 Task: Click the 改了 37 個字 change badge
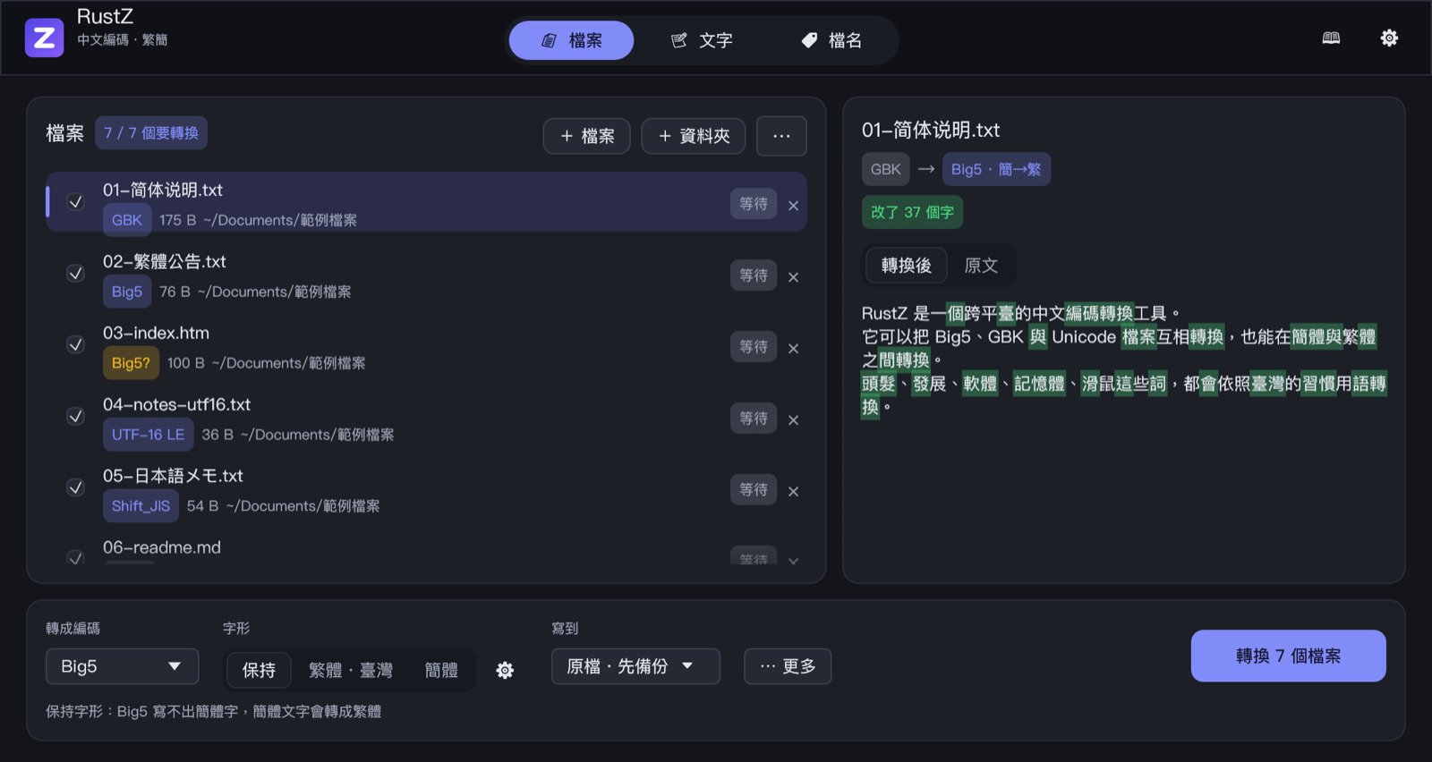(x=912, y=212)
